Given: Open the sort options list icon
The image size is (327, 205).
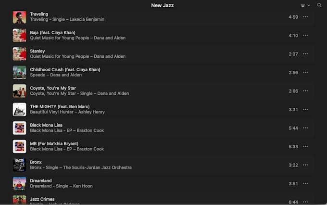Looking at the screenshot, I should (x=303, y=5).
